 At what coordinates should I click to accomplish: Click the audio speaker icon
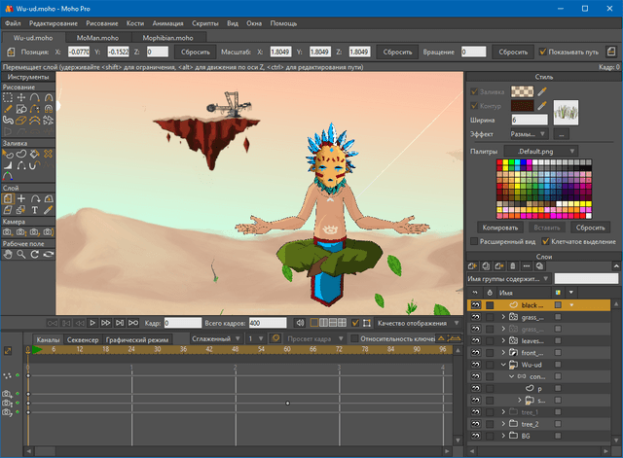click(x=301, y=322)
